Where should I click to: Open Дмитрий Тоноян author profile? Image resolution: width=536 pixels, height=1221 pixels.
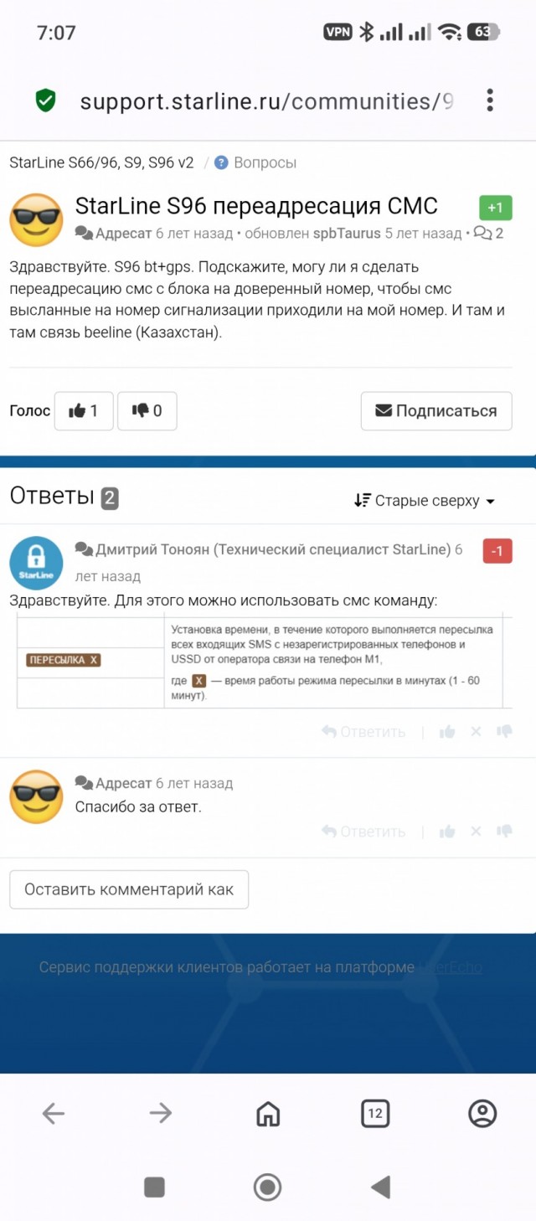click(x=273, y=549)
